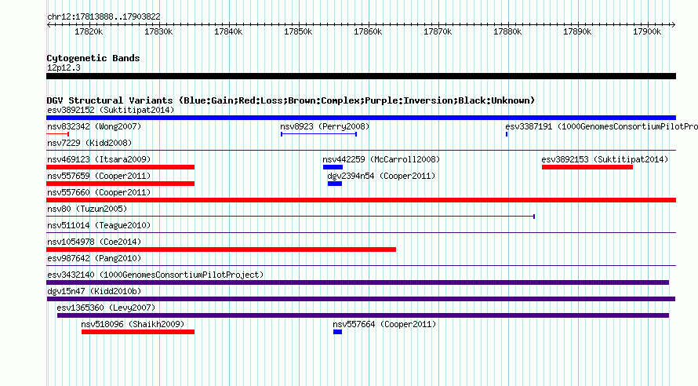698x386 pixels.
Task: Click the purple inversion bar of esv3432140
Action: point(358,282)
